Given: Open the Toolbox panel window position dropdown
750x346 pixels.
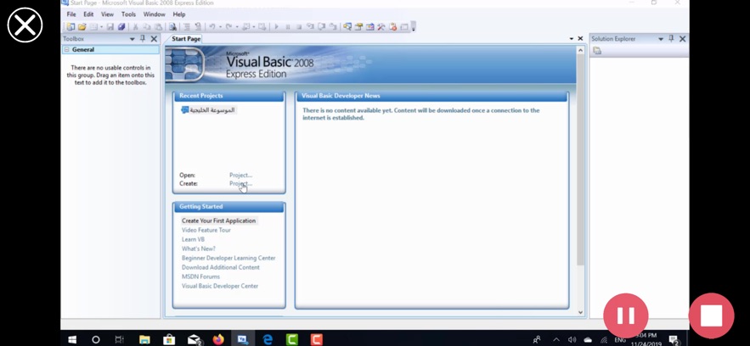Looking at the screenshot, I should click(132, 39).
